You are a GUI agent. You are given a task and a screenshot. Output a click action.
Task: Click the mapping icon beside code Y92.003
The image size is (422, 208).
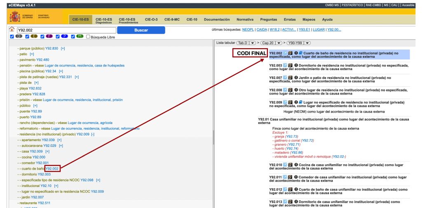290,66
